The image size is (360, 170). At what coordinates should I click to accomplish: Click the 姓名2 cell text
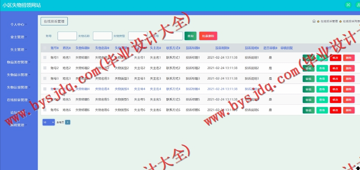coord(66,68)
